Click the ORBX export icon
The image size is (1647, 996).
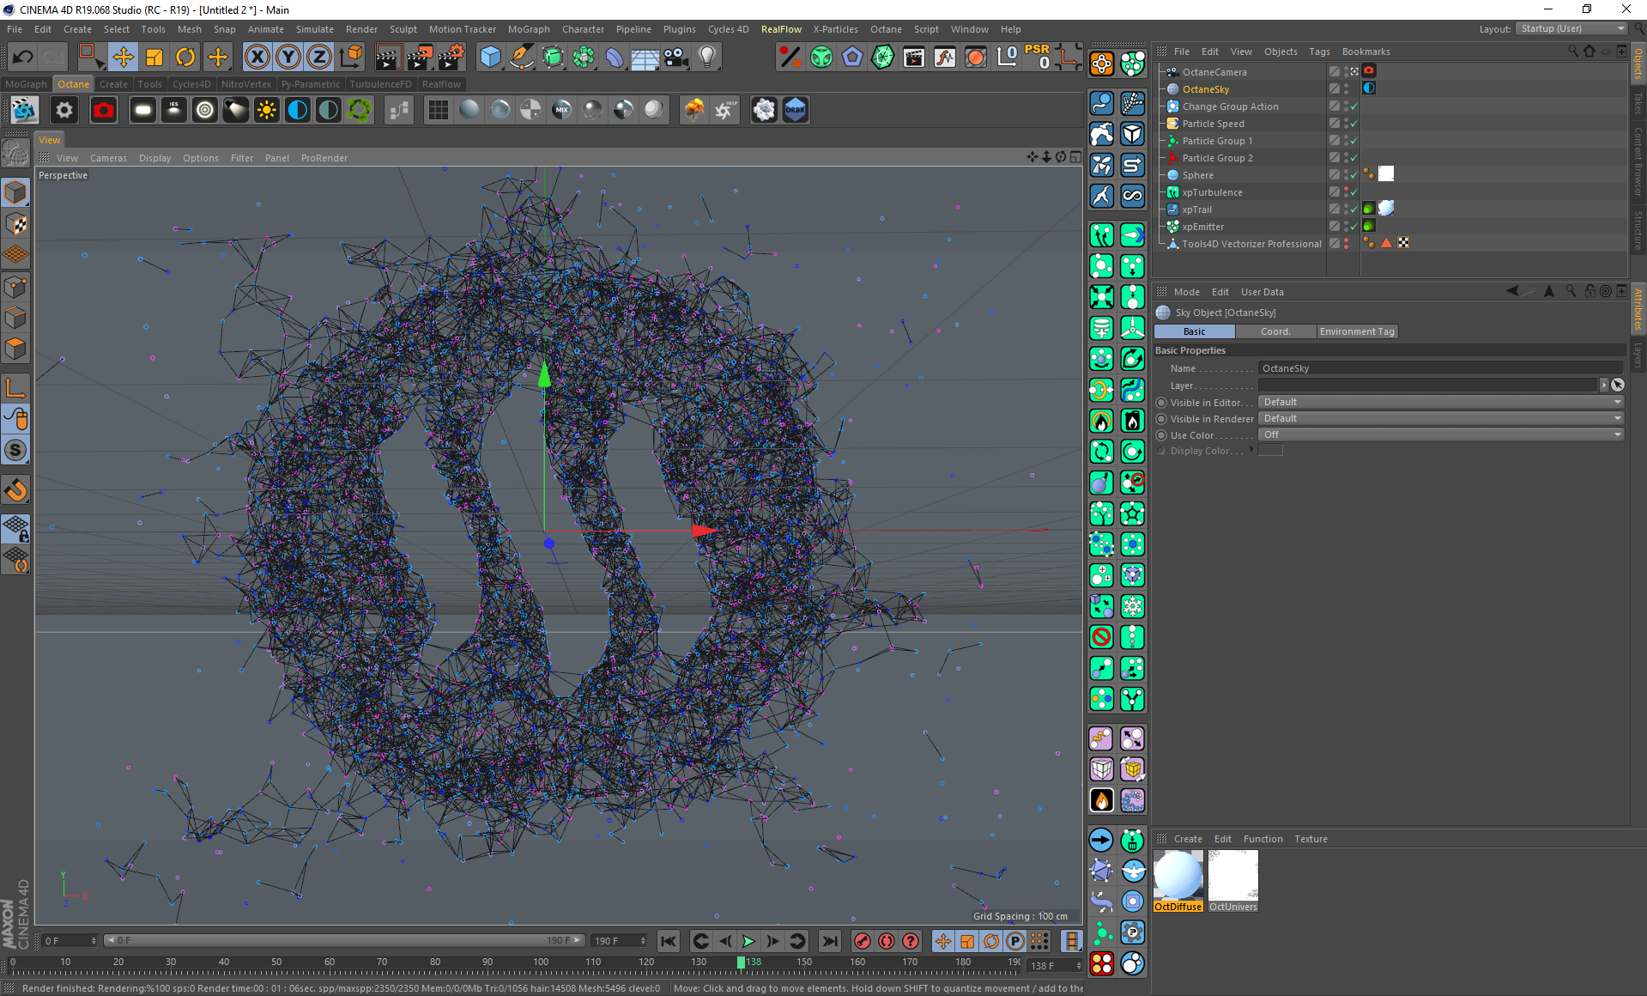(x=796, y=110)
